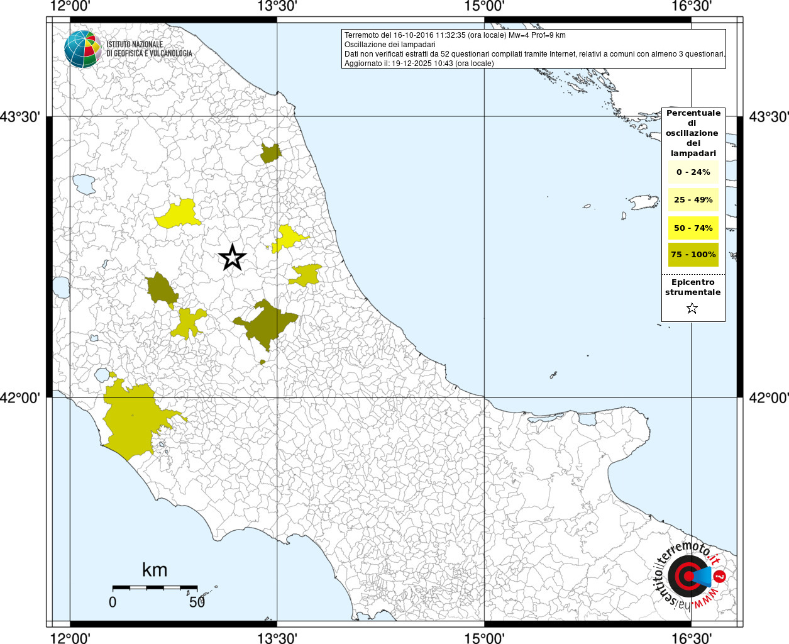The width and height of the screenshot is (789, 644).
Task: Click the haisentitoilterremoto.it target logo
Action: [x=685, y=576]
